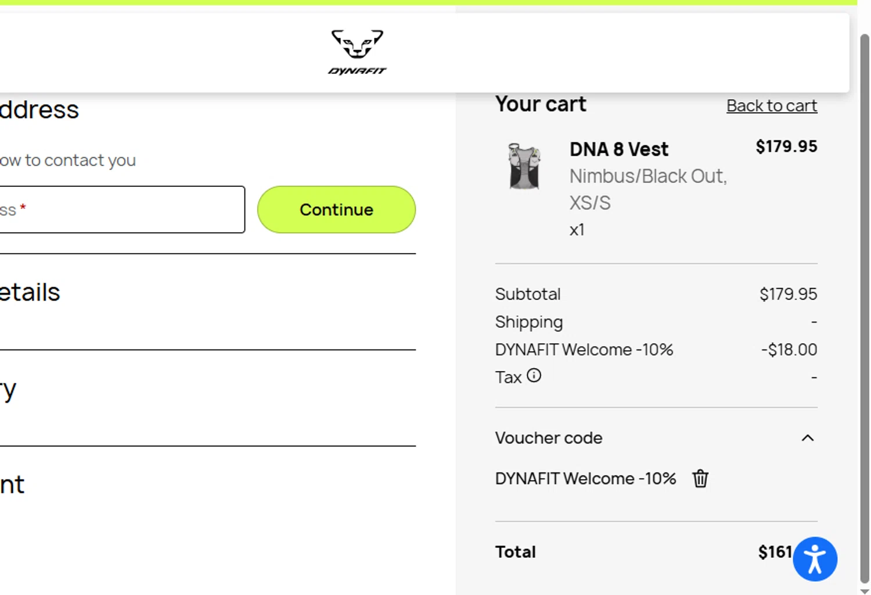Viewport: 871px width, 595px height.
Task: Collapse the Voucher code section chevron
Action: (x=807, y=438)
